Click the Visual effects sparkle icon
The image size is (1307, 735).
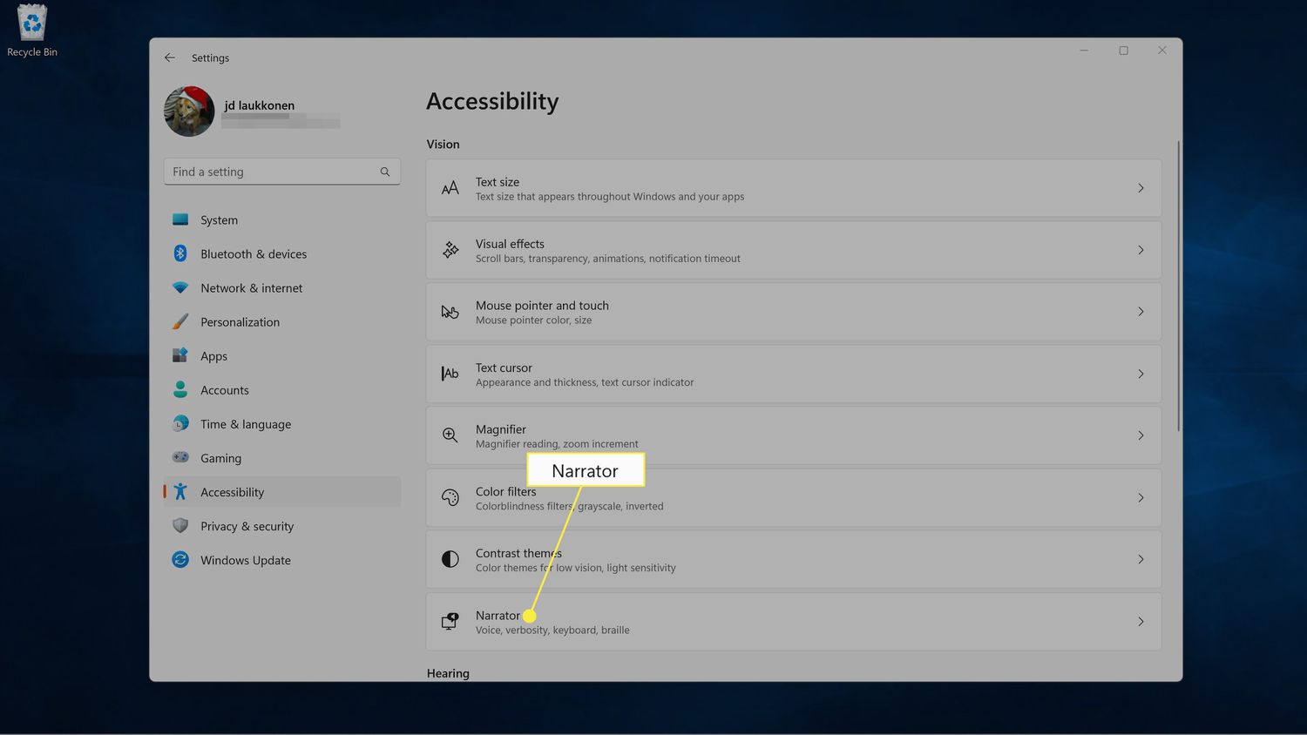(x=450, y=250)
